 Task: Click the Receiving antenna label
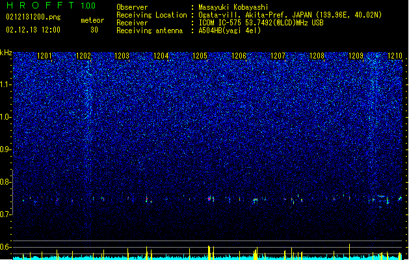click(x=150, y=31)
